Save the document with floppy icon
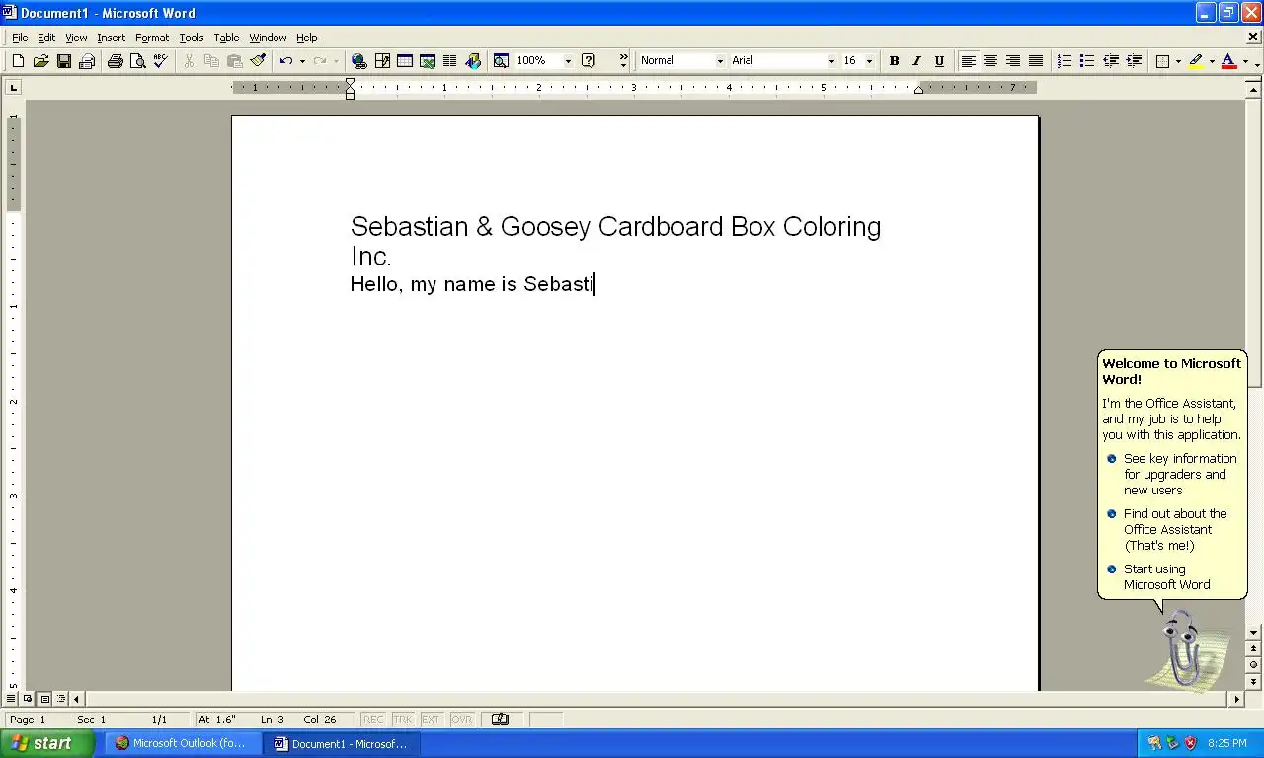The image size is (1264, 758). pos(64,61)
